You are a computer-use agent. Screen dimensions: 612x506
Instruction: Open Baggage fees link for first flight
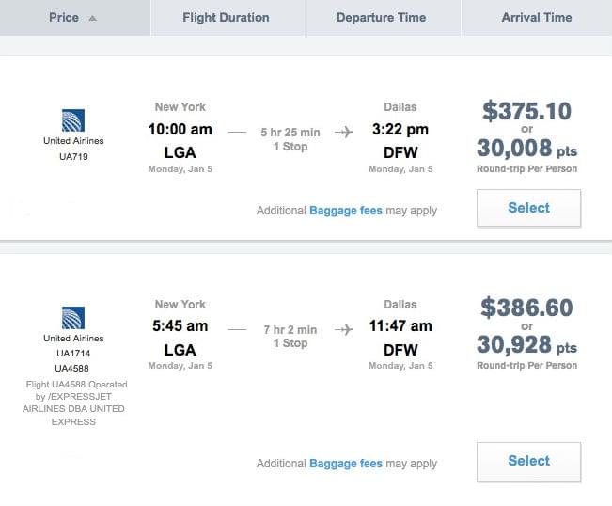(x=345, y=211)
